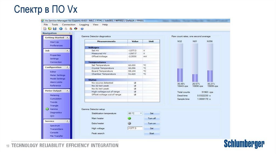Viewport: 276px width, 154px height.
Task: Open Job Settings in navigation
Action: coord(54,58)
